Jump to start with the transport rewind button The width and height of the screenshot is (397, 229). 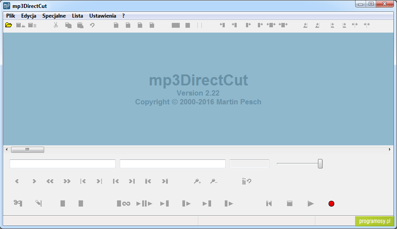[x=269, y=203]
